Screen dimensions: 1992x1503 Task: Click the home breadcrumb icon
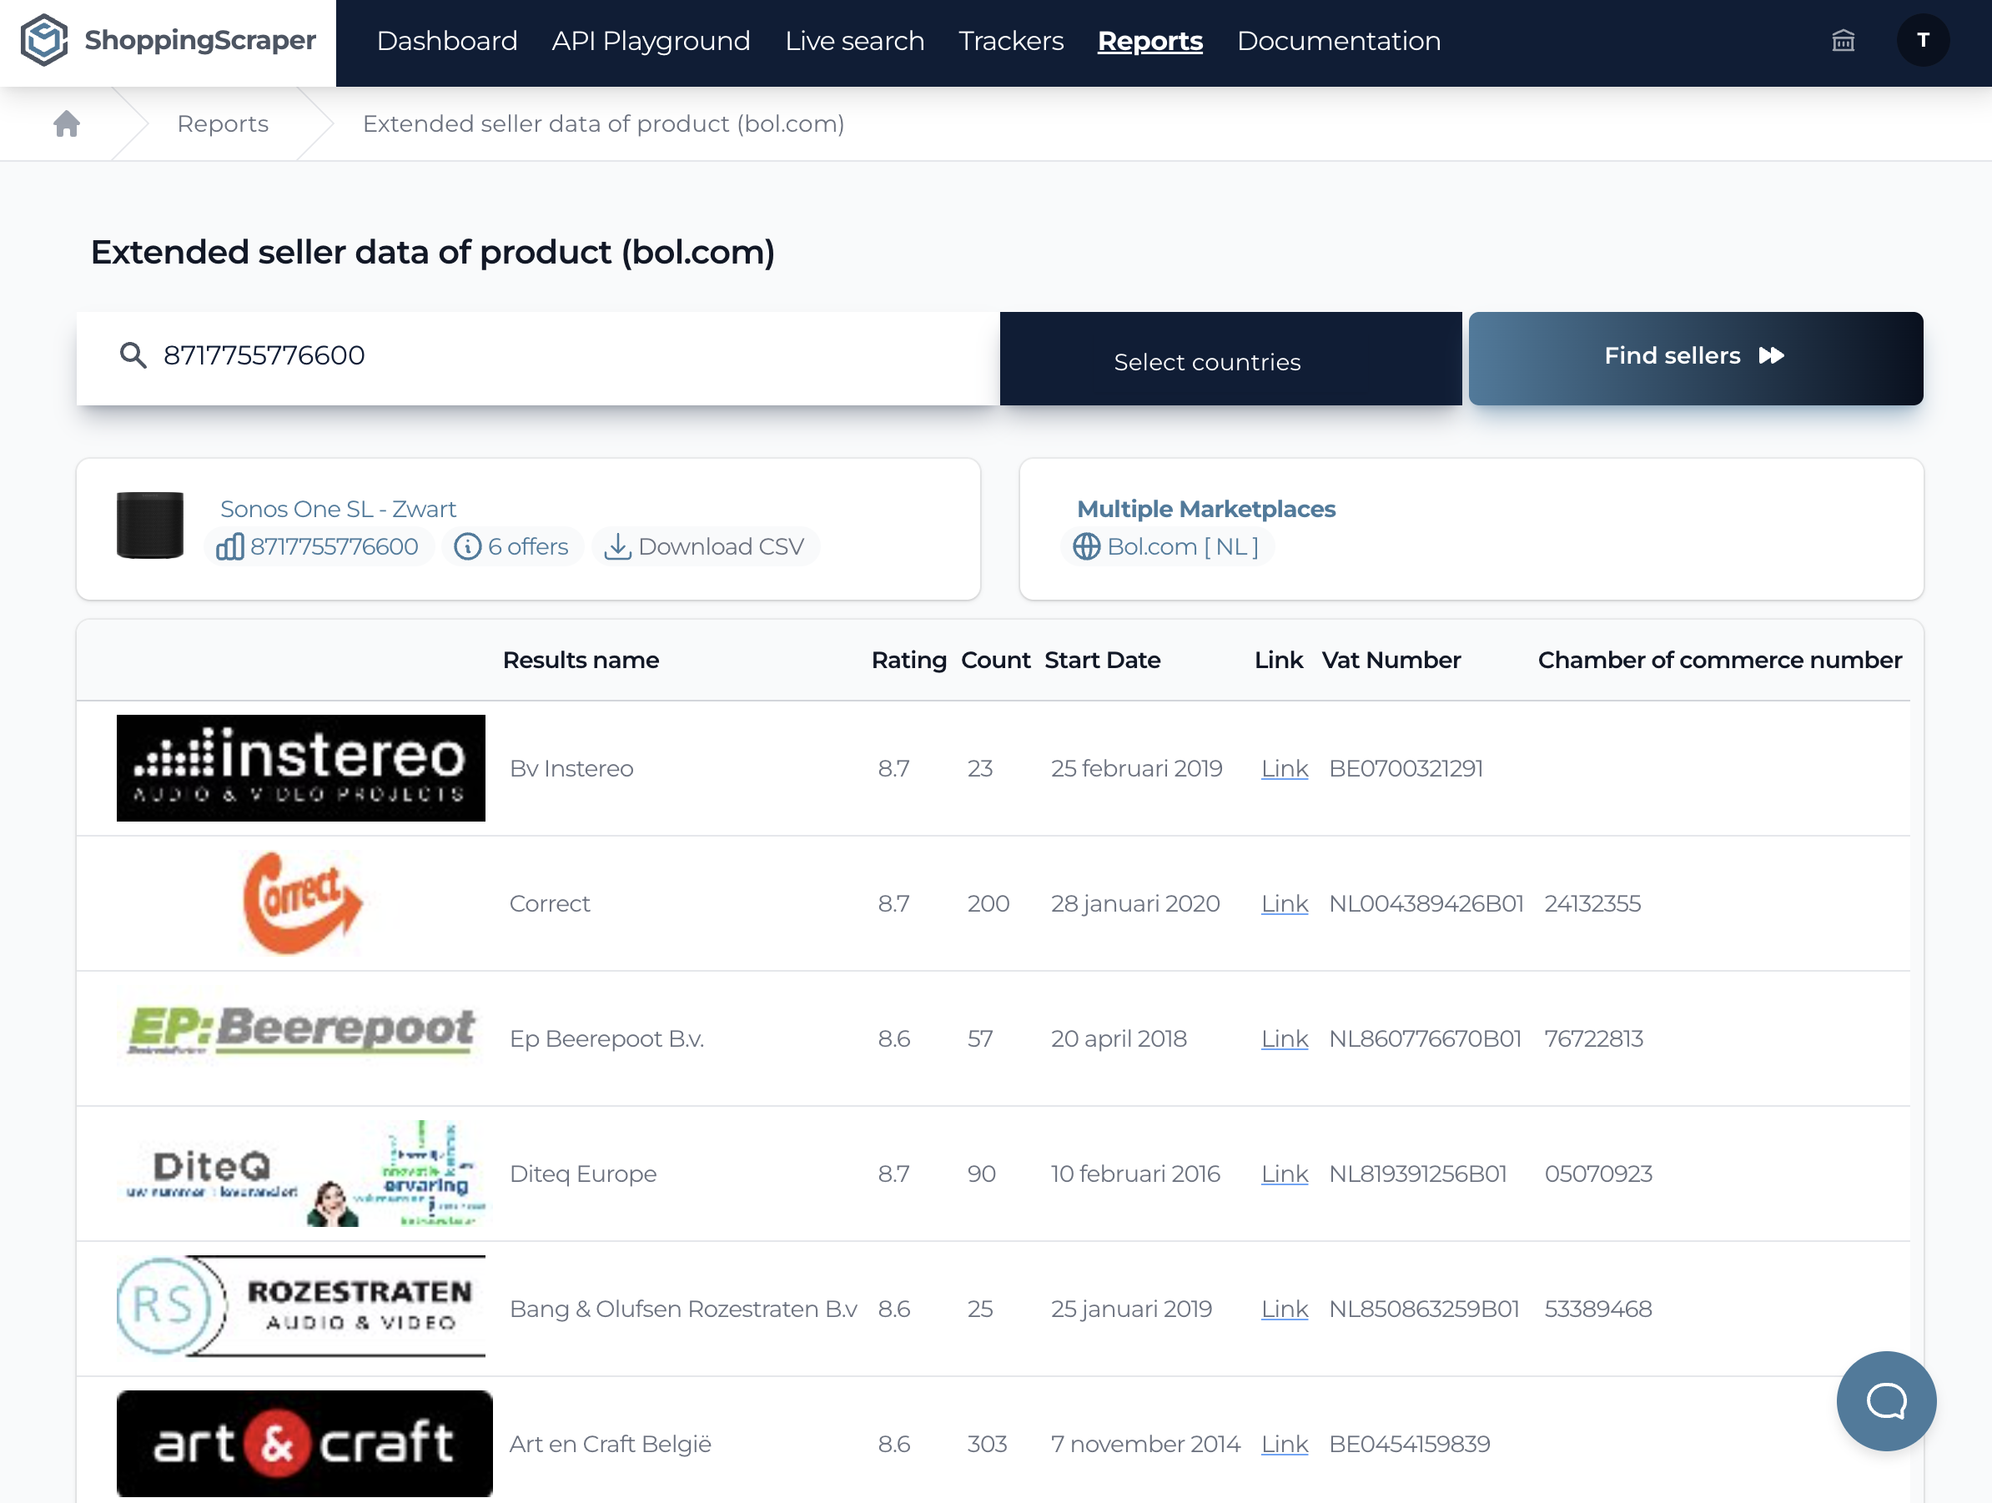(x=67, y=123)
